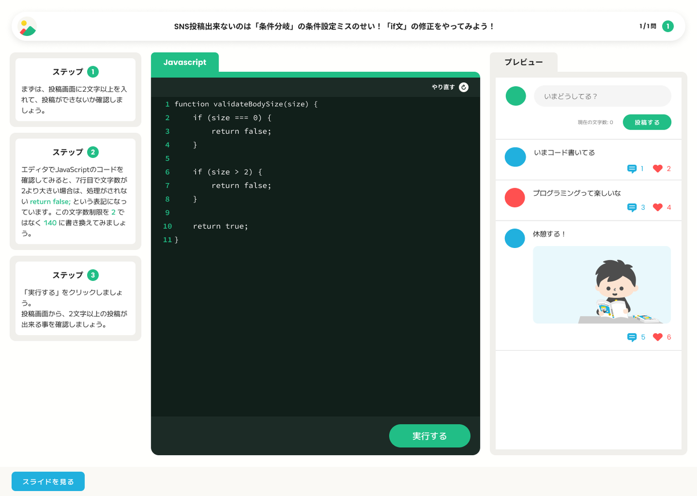The image size is (697, 496).
Task: Click the いまどうしてる？ post input field
Action: (602, 96)
